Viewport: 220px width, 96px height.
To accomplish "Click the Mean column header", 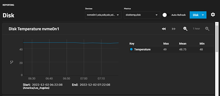I will point(183,44).
